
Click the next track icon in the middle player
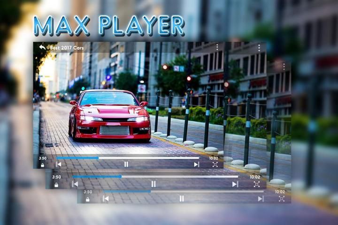(x=235, y=184)
